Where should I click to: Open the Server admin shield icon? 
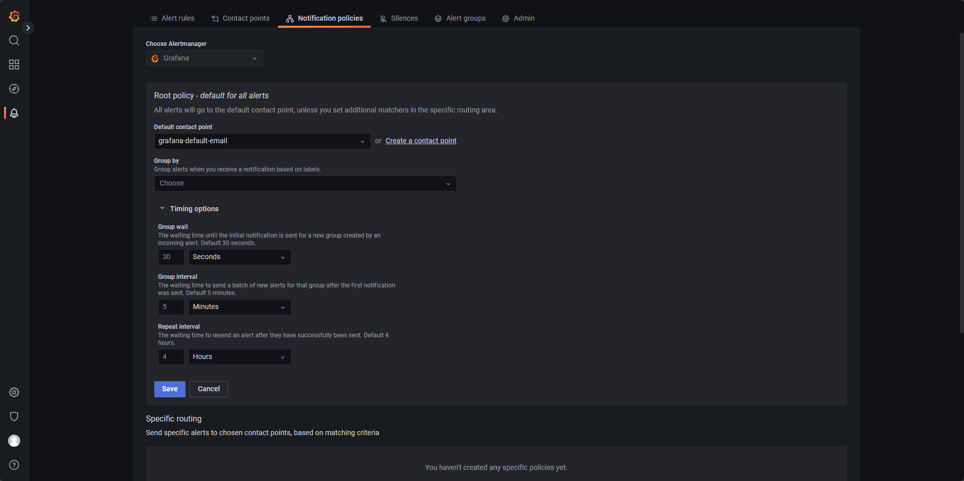click(x=14, y=416)
